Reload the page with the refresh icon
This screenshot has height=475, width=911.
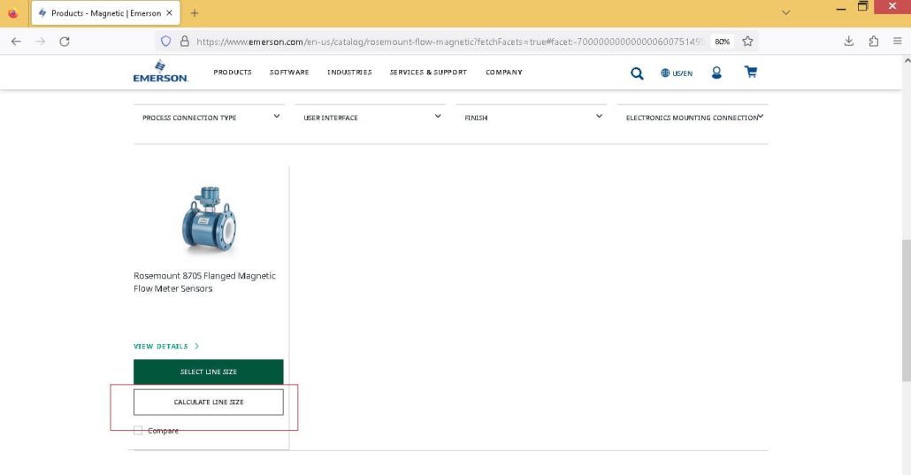(x=65, y=42)
